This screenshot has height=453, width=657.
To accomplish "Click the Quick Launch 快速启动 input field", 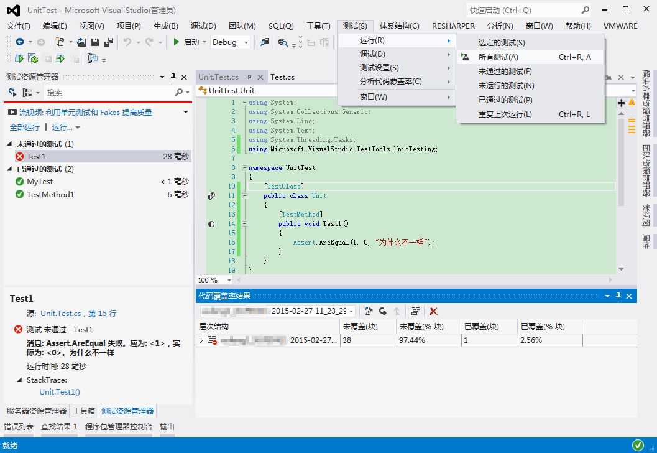I will (x=524, y=10).
